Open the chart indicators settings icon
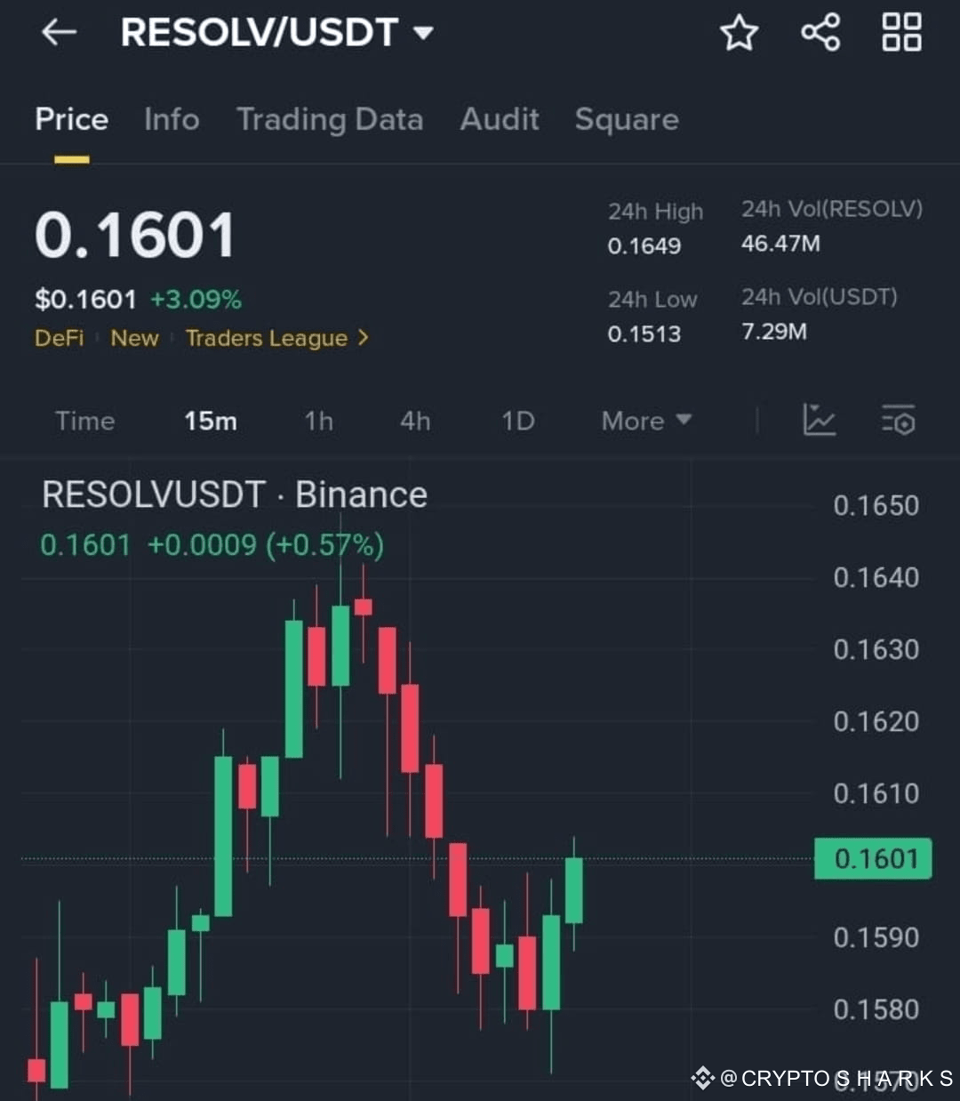The width and height of the screenshot is (960, 1101). click(x=898, y=422)
